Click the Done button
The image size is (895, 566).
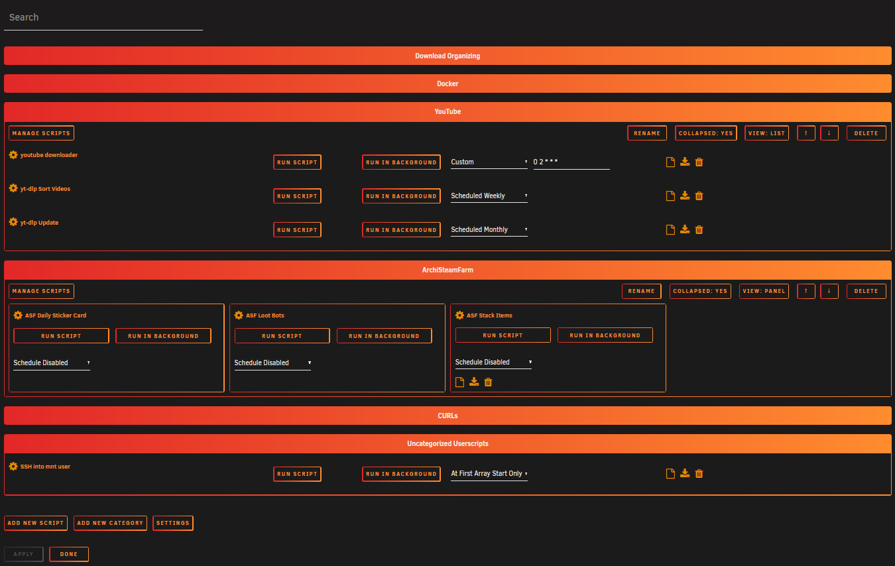point(69,554)
